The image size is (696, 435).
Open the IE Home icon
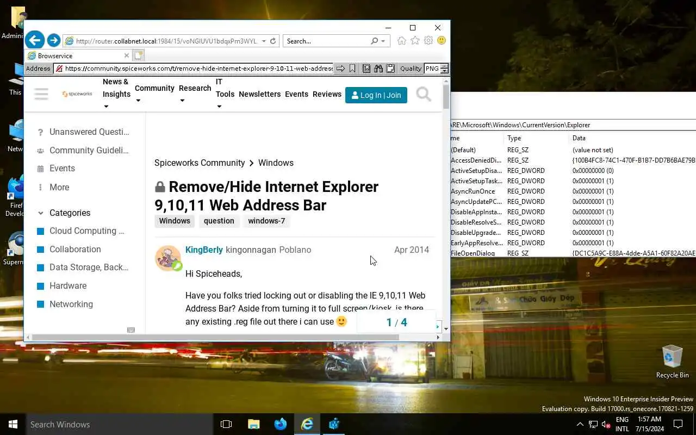tap(402, 41)
